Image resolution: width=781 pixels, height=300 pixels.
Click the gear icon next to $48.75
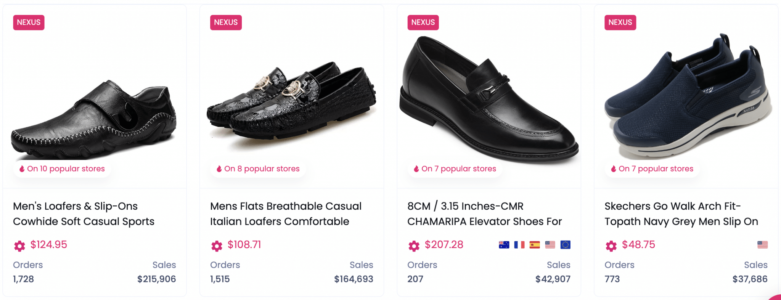click(611, 246)
